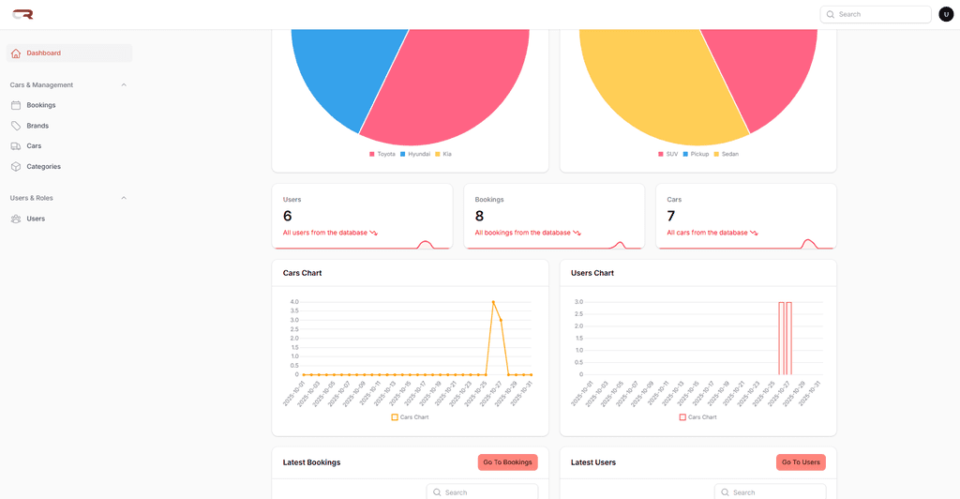This screenshot has height=499, width=960.
Task: Focus the top header Search field
Action: (x=876, y=14)
